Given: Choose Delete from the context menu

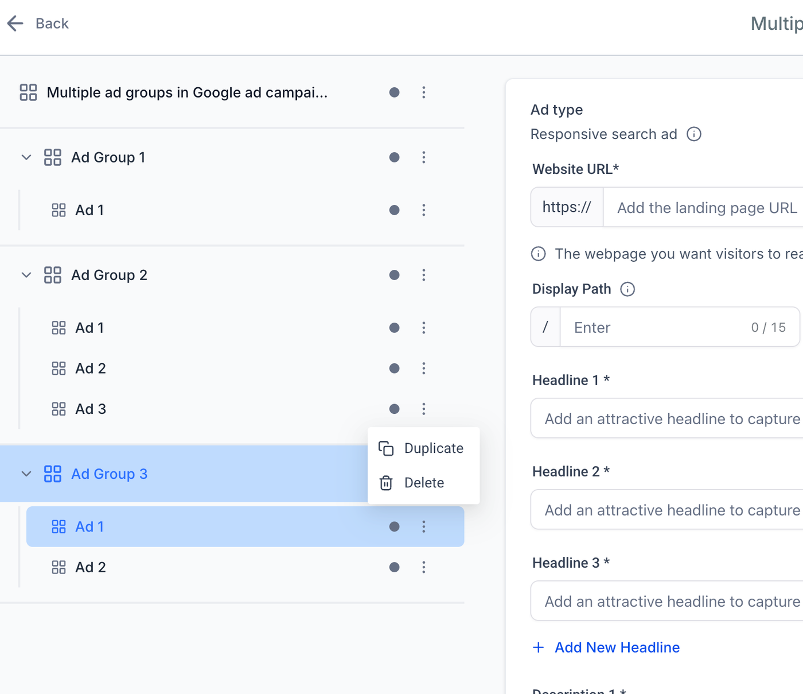Looking at the screenshot, I should tap(423, 483).
